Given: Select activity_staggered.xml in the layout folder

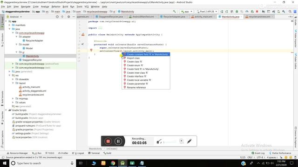Looking at the screenshot, I should tap(34, 91).
